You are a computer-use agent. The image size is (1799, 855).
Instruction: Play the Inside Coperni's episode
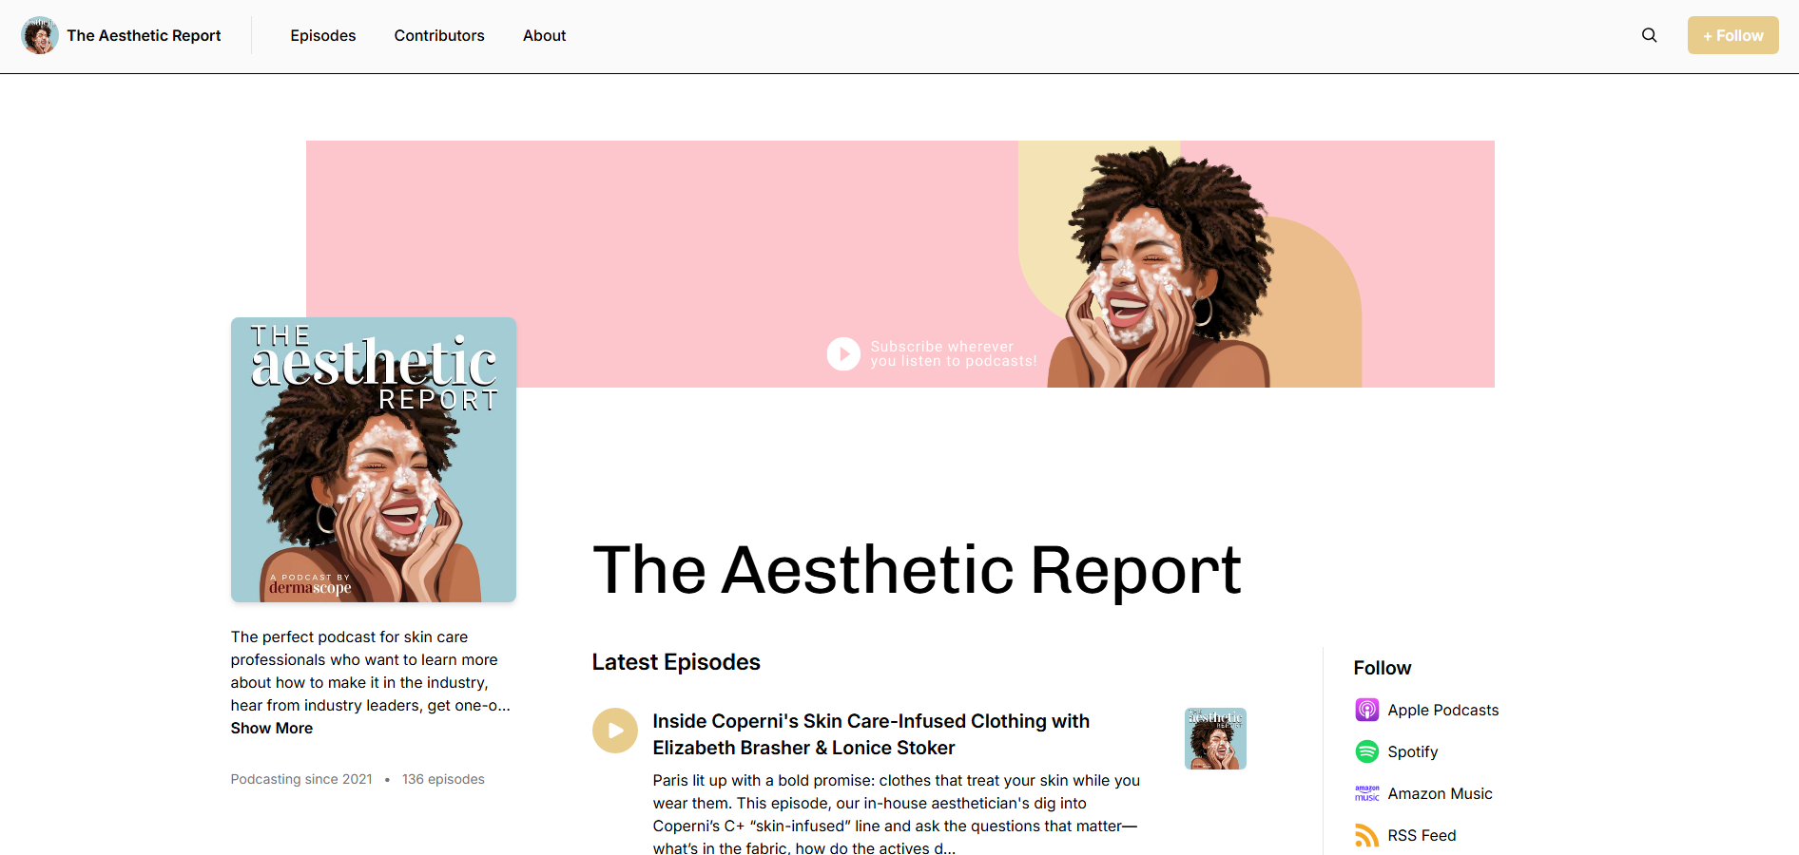(x=615, y=731)
